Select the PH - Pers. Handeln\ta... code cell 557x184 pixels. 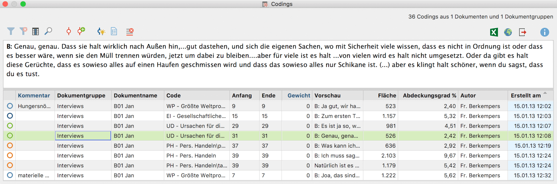tap(197, 165)
